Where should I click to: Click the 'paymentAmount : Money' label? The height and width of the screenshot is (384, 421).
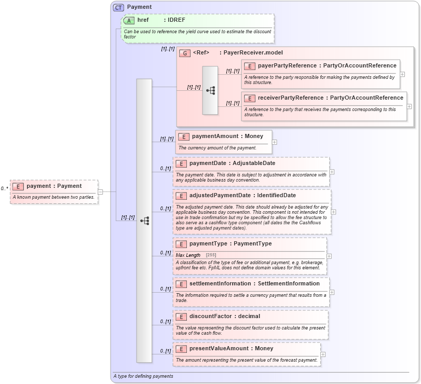[227, 136]
